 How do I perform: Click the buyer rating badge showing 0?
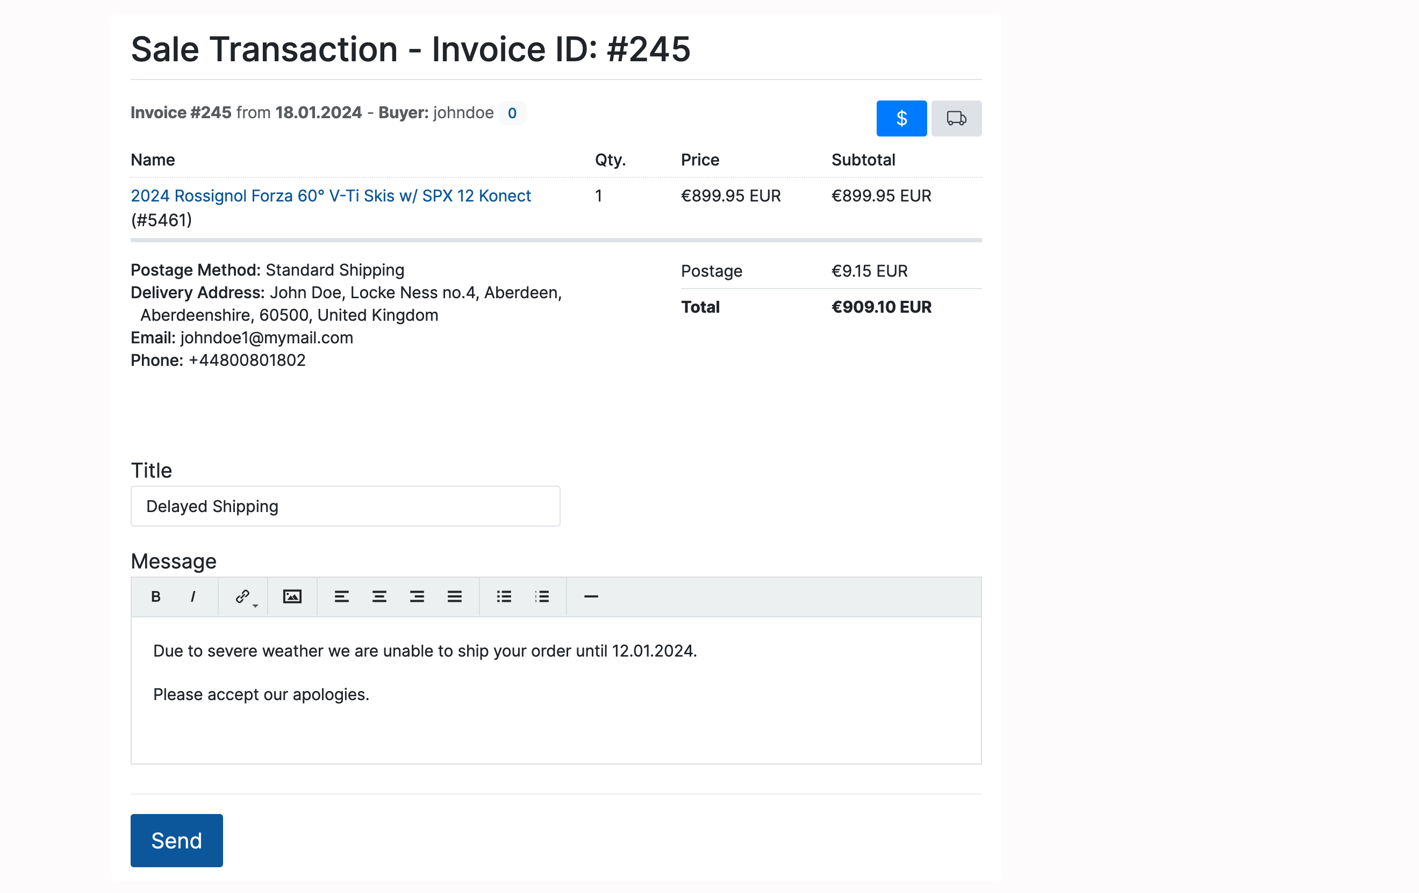click(512, 113)
